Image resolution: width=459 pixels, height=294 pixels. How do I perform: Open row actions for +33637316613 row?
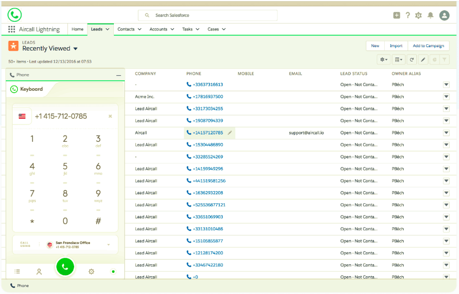pos(446,85)
